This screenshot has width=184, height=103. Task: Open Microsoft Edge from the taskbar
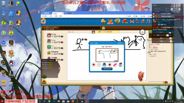(54, 101)
